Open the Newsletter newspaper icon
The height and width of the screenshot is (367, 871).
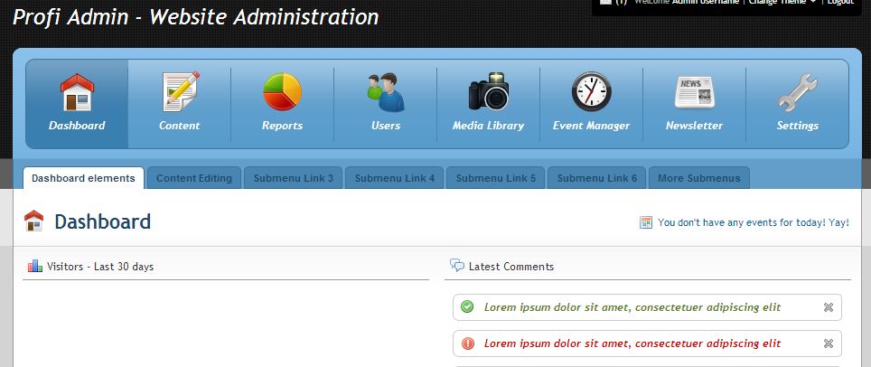point(694,92)
